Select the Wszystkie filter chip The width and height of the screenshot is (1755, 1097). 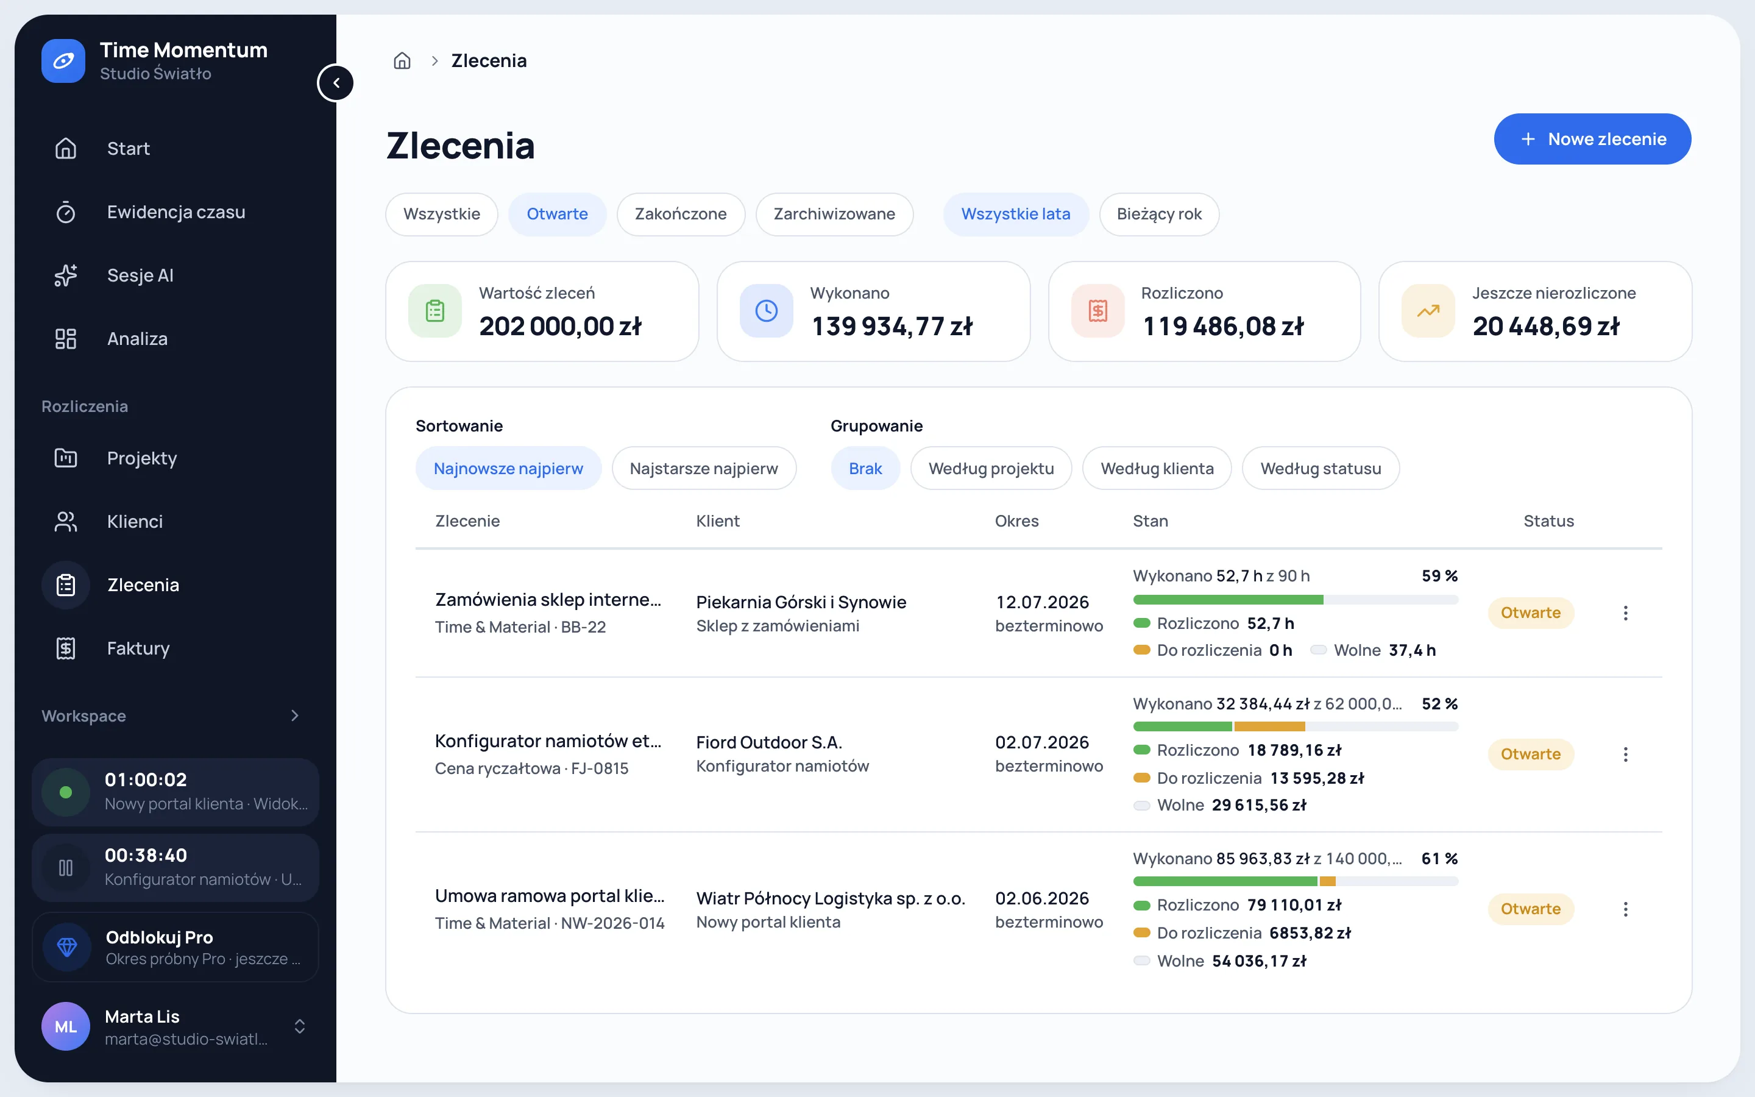click(442, 214)
